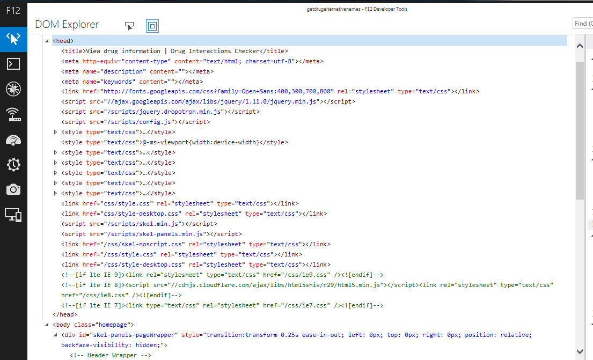Select the jquery.min.js script row

[208, 102]
